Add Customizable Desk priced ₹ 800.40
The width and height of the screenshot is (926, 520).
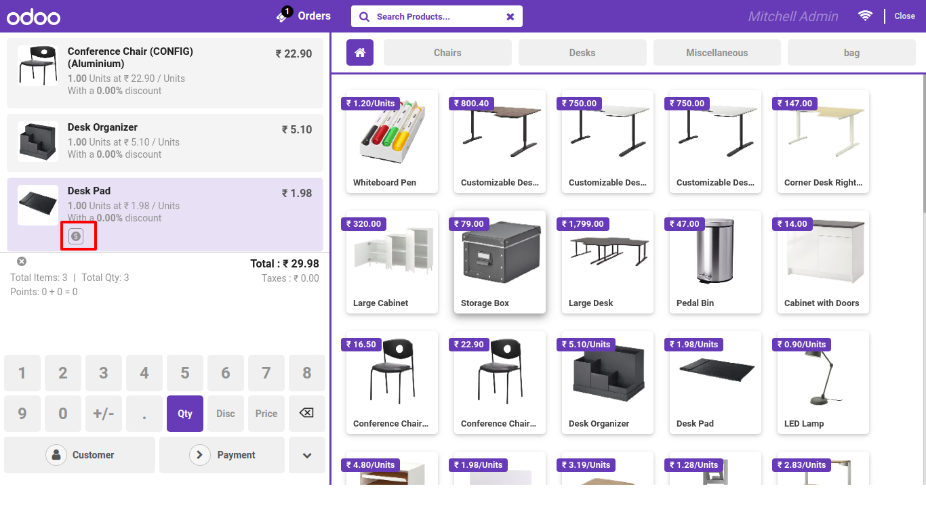500,142
